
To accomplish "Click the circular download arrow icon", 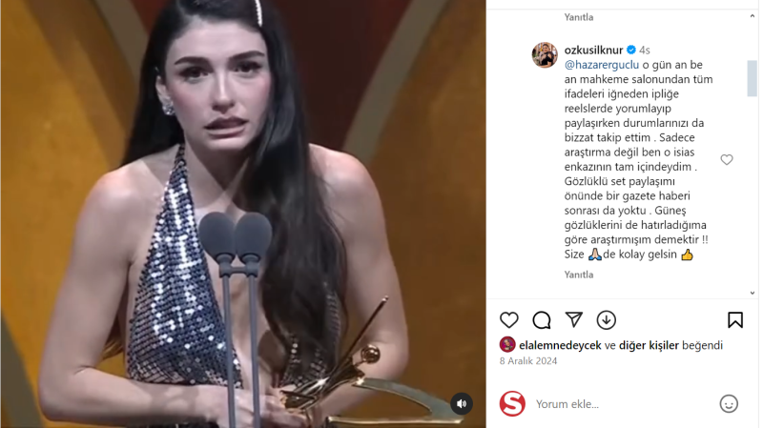I will click(x=607, y=320).
